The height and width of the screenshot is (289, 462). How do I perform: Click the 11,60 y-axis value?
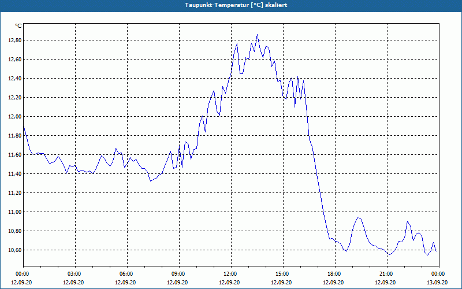(x=15, y=155)
